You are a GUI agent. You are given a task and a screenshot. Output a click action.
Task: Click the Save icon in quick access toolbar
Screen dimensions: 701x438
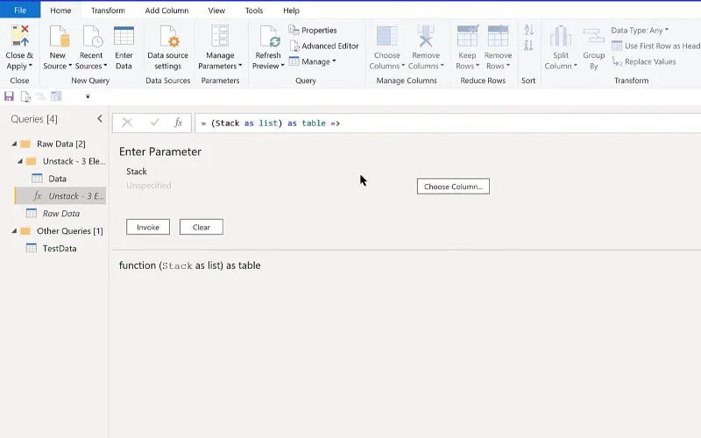coord(9,96)
